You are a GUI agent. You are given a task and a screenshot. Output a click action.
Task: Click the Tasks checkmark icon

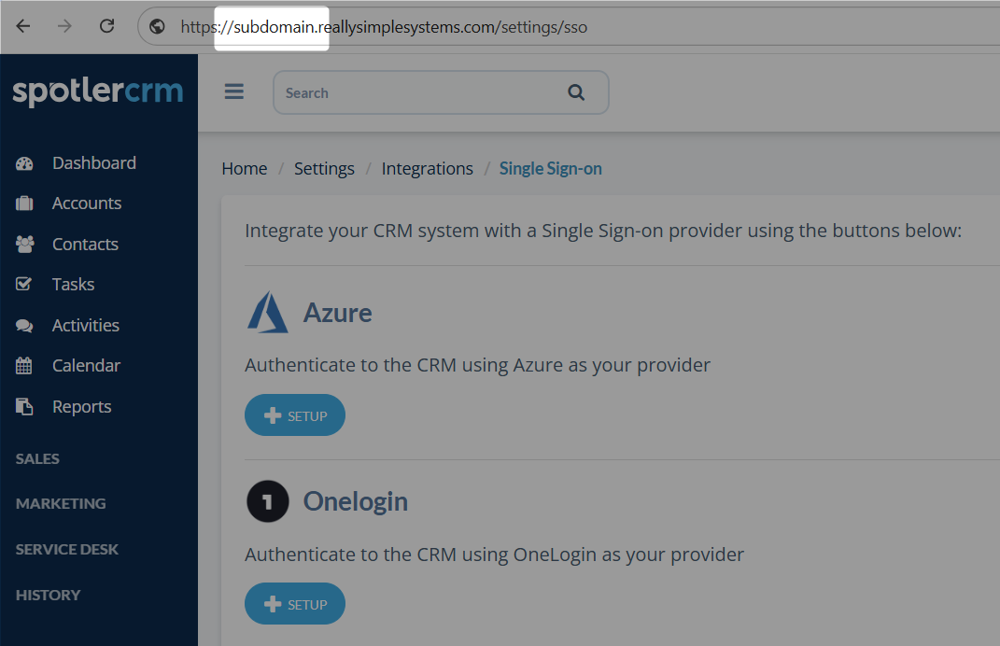23,284
